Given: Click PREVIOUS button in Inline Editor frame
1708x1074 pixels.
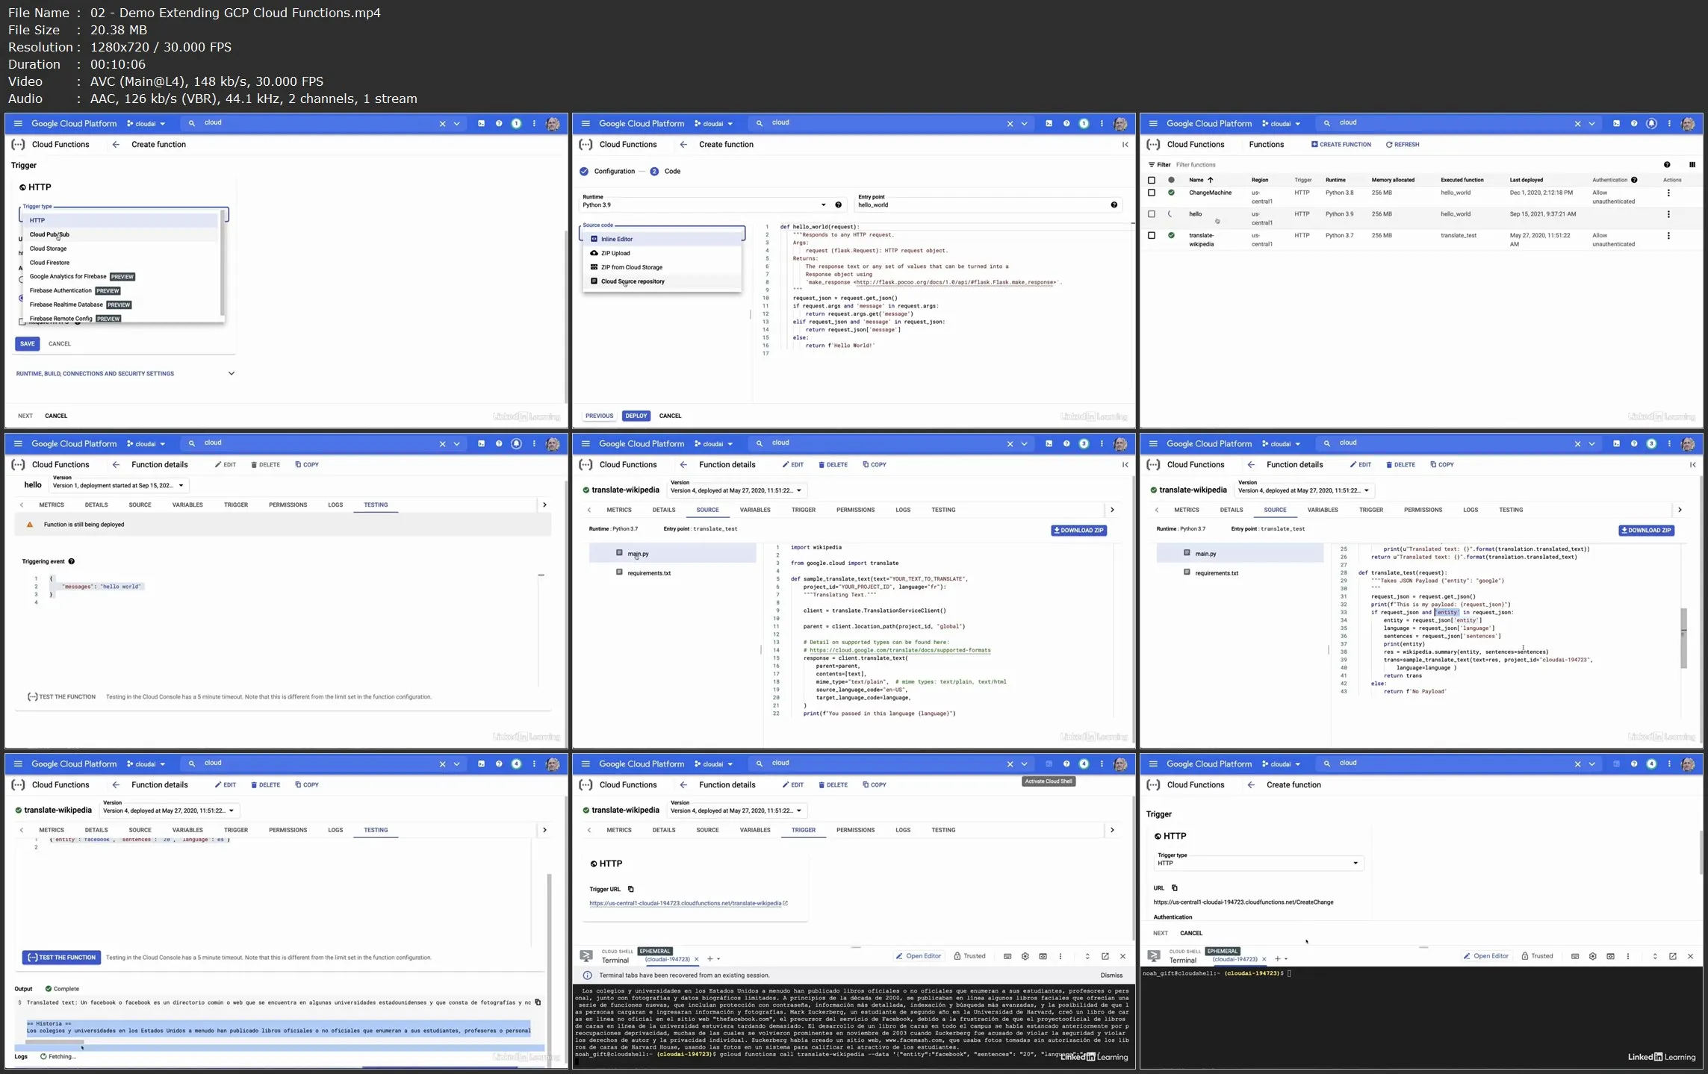Looking at the screenshot, I should [x=599, y=416].
